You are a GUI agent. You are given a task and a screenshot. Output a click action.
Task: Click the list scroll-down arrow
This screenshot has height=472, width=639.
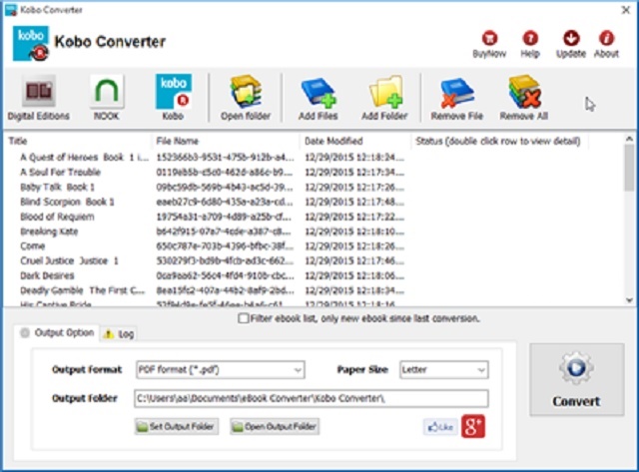629,300
